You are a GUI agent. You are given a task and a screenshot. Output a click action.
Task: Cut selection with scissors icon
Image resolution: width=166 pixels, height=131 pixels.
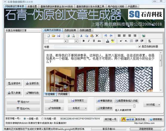coord(81,36)
